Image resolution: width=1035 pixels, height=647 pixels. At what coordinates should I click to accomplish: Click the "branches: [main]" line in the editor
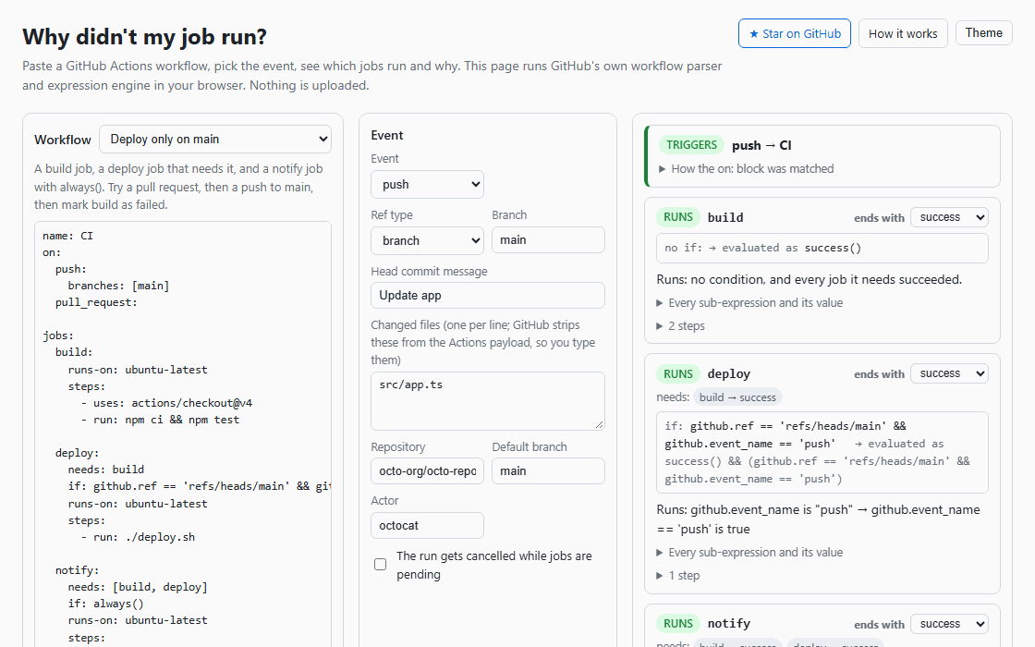pos(119,286)
